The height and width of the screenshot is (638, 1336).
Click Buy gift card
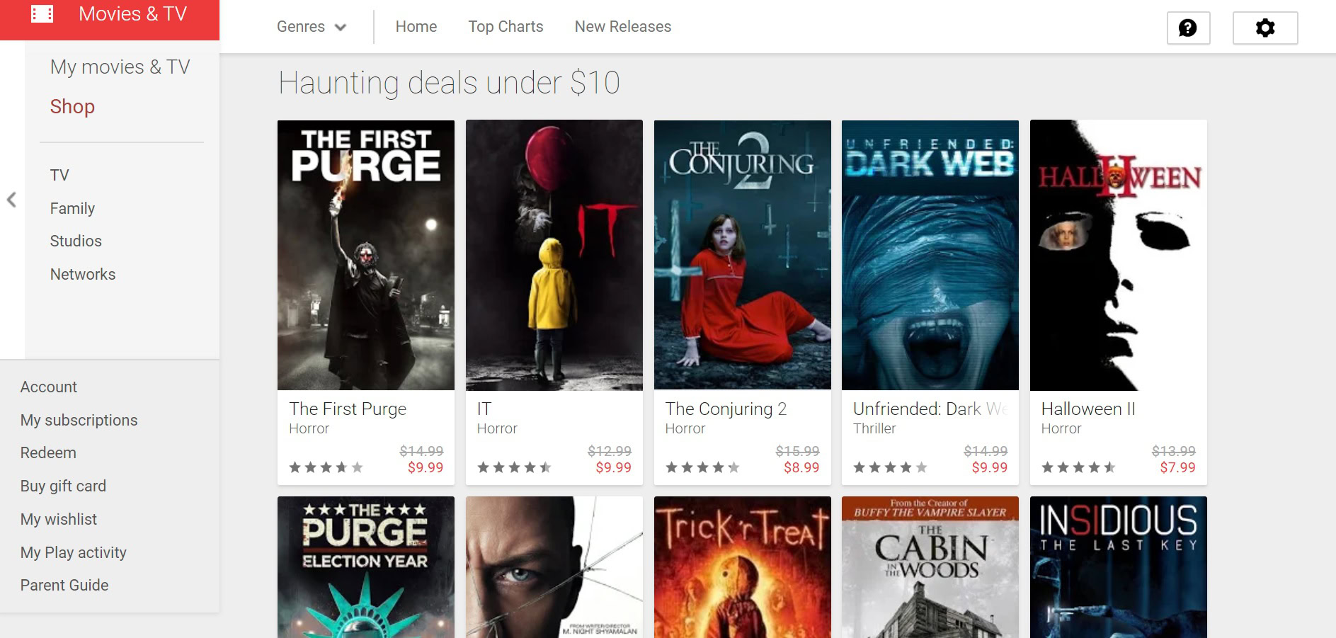(x=63, y=486)
